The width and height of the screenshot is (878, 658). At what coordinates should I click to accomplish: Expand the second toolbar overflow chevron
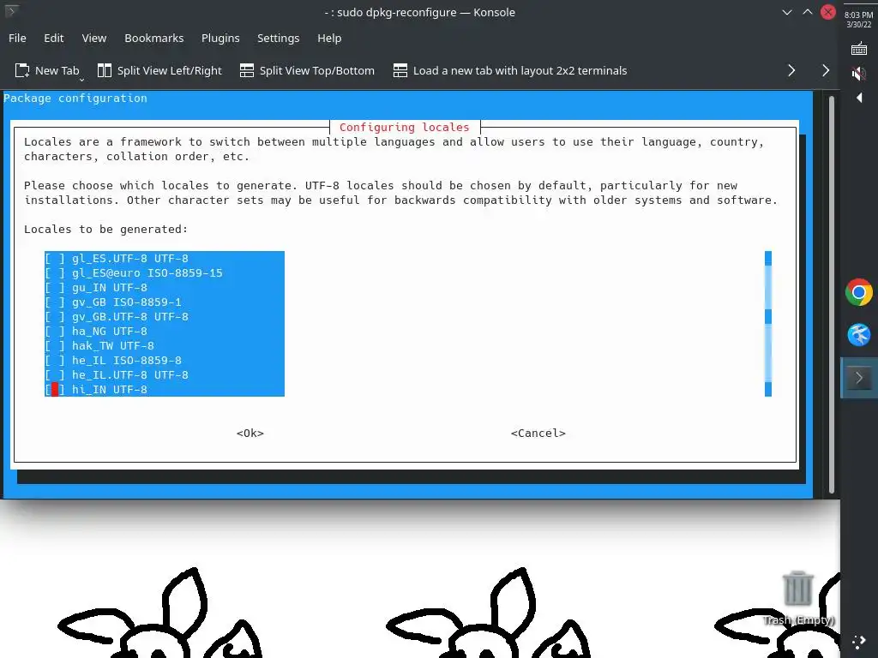(x=826, y=70)
